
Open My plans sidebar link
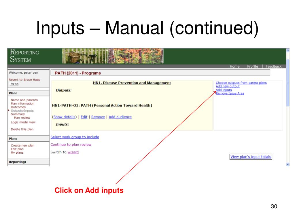pos(17,153)
